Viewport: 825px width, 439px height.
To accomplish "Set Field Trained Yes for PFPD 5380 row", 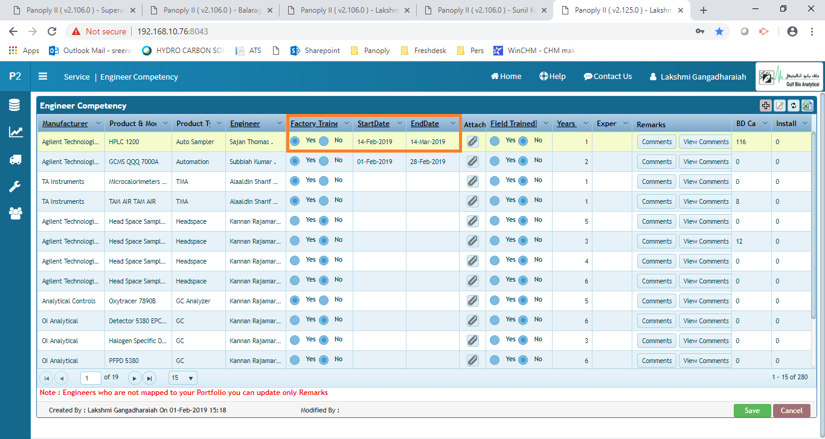I will pos(495,360).
